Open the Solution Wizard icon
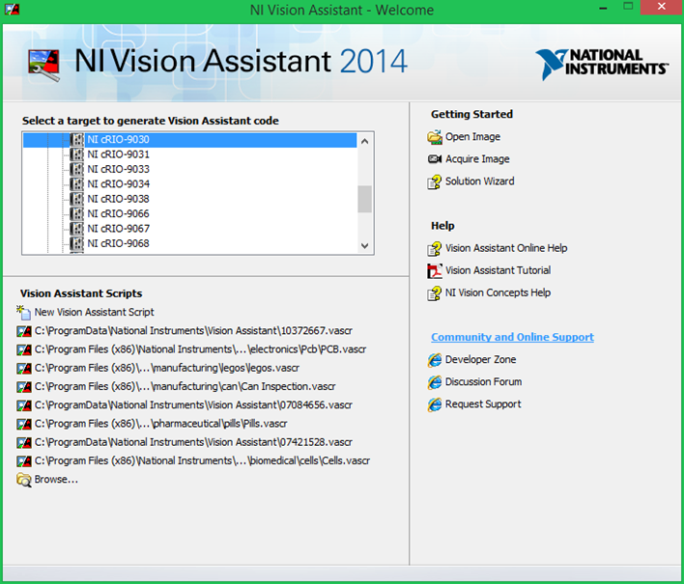Screen dimensions: 684x584 pos(435,181)
